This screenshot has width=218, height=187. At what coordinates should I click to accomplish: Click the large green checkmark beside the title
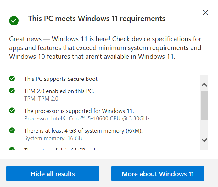[14, 21]
